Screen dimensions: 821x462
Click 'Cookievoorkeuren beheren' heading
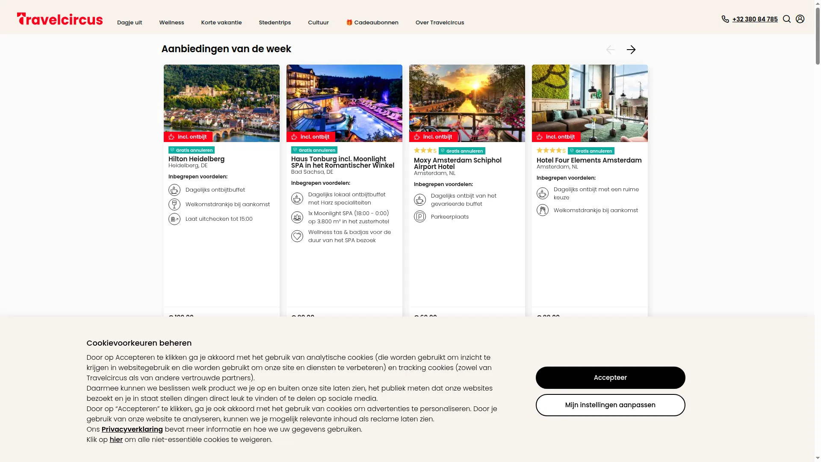[139, 343]
